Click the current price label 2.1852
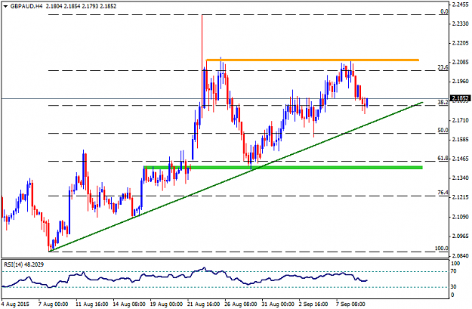The height and width of the screenshot is (309, 472). point(460,98)
